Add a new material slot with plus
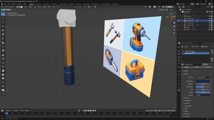 212,50
